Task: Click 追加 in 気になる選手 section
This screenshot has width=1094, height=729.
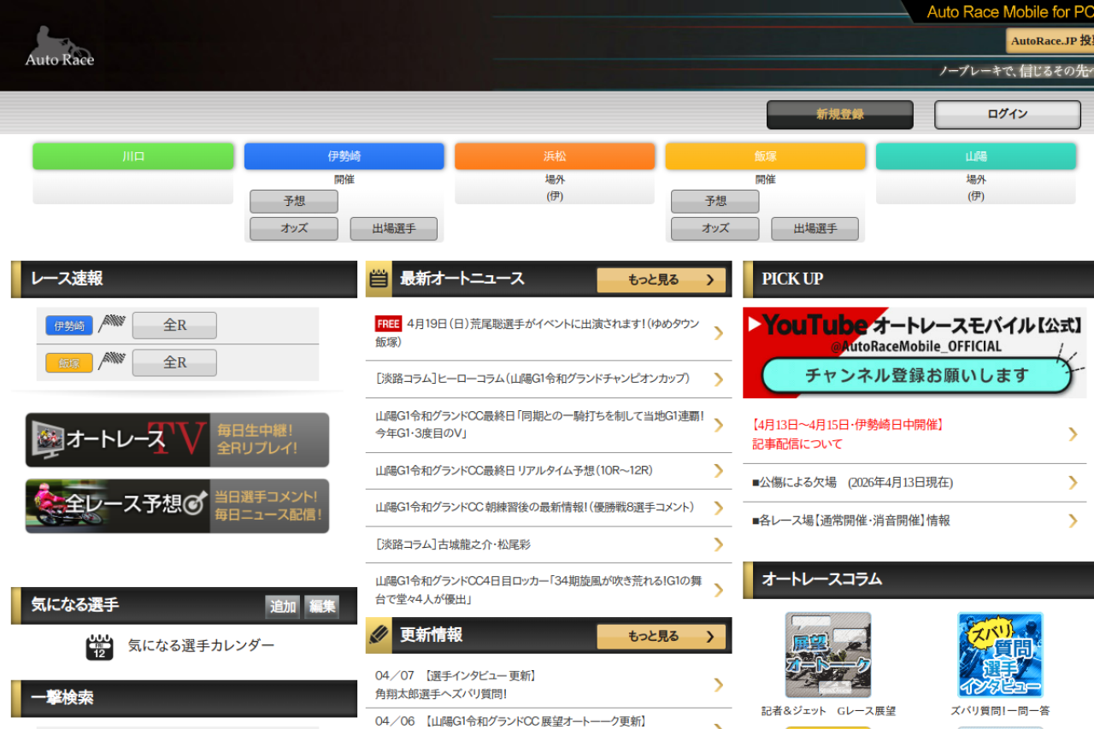Action: pyautogui.click(x=283, y=607)
